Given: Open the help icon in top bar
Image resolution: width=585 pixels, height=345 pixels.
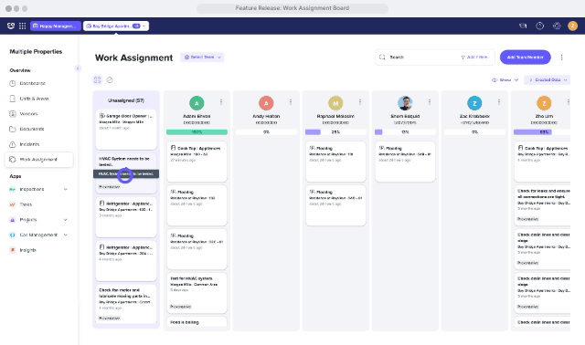Looking at the screenshot, I should [x=540, y=26].
